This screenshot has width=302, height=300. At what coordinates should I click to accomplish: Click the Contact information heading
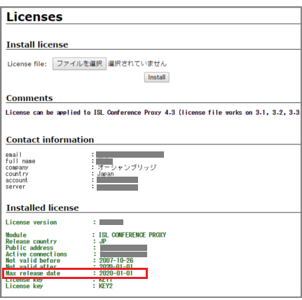(50, 139)
